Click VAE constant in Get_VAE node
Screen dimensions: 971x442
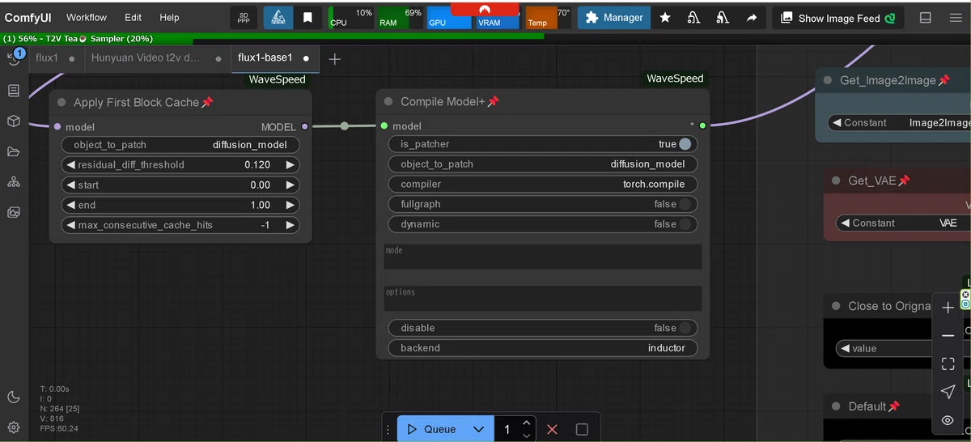click(902, 223)
